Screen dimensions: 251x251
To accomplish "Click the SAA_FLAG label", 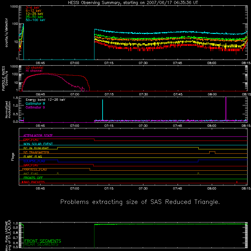I will tap(31, 165).
